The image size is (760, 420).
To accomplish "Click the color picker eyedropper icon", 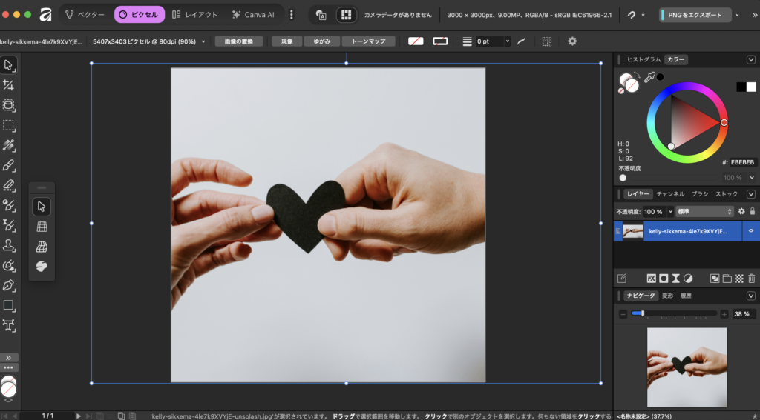I will [x=649, y=77].
